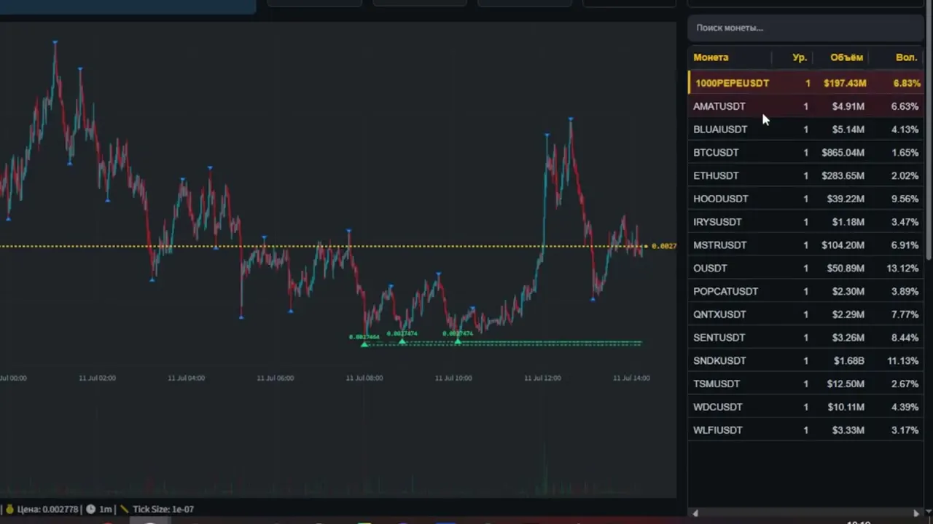Click the coin search field
Viewport: 933px width, 524px height.
pyautogui.click(x=805, y=28)
